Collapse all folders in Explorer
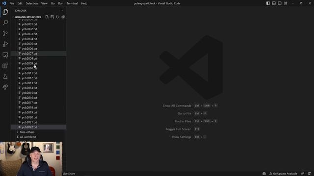Screen dimensions: 314x176 [63, 17]
